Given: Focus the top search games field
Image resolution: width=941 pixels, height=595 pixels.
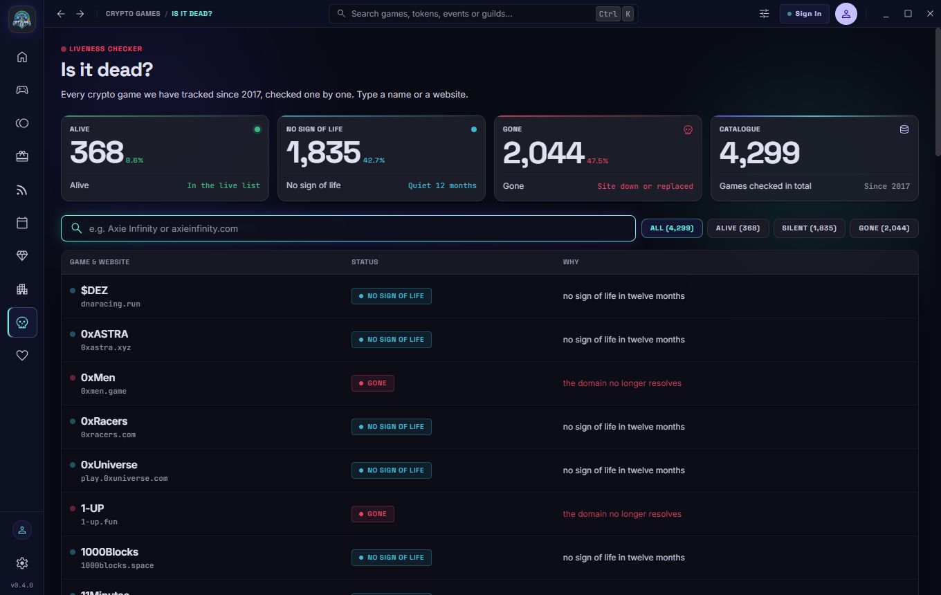Looking at the screenshot, I should pyautogui.click(x=483, y=14).
